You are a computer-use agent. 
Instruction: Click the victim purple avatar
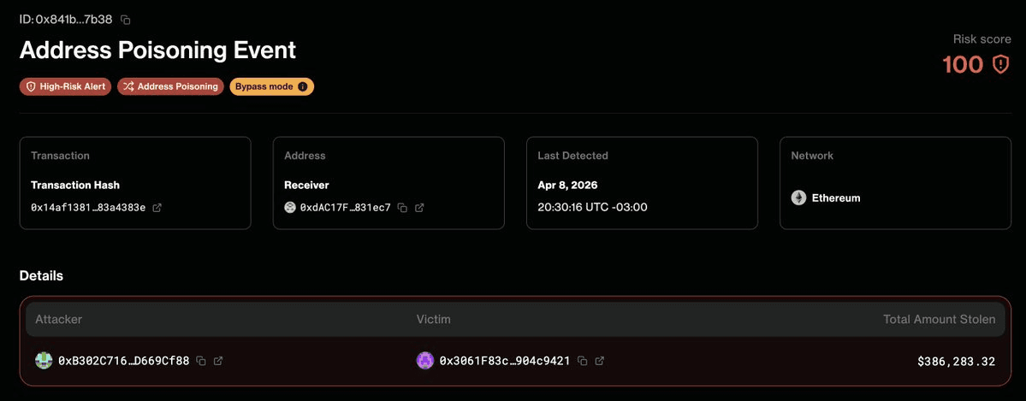coord(425,361)
